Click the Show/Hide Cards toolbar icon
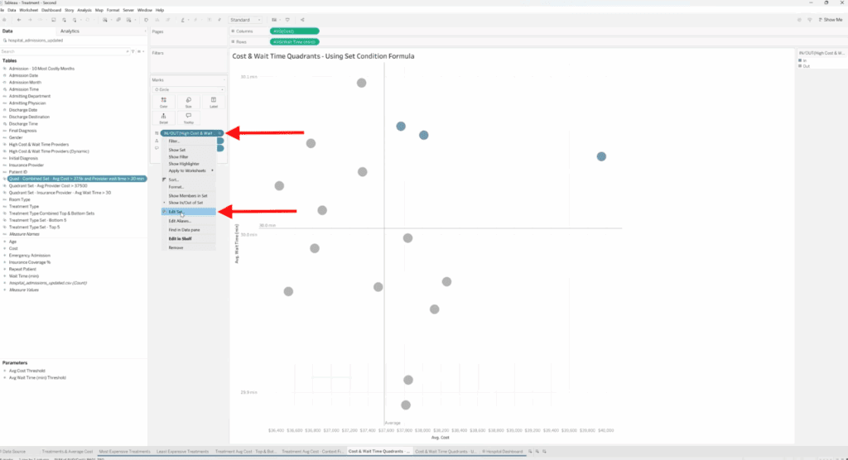 click(275, 20)
